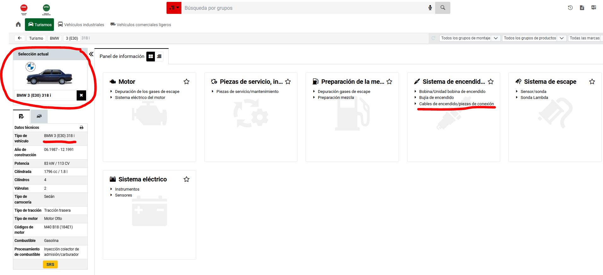Open the red search-type dropdown
Viewport: 603px width, 275px height.
(x=174, y=8)
